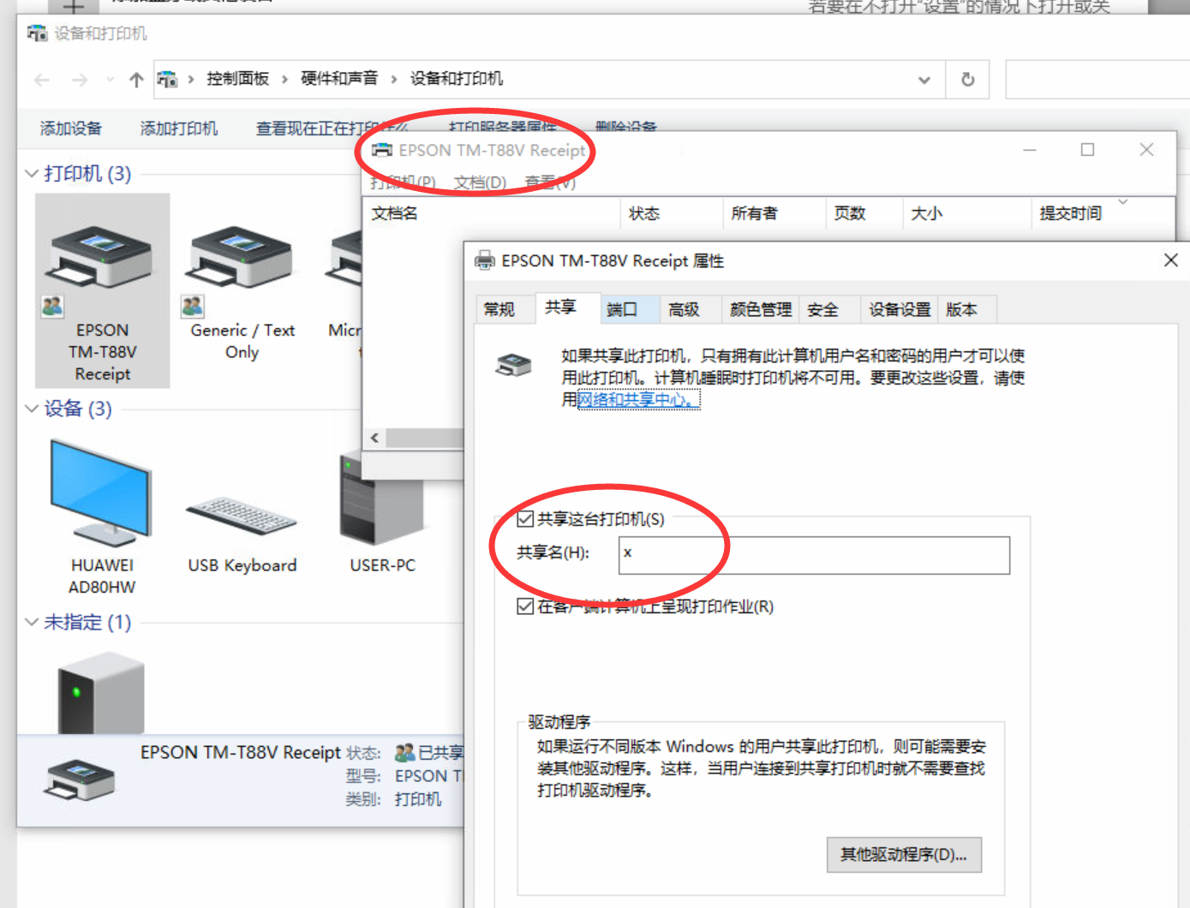The height and width of the screenshot is (908, 1190).
Task: Open the address bar history dropdown
Action: [924, 80]
